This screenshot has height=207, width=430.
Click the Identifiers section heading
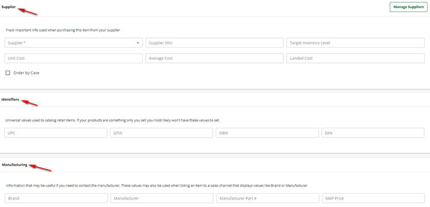coord(10,99)
